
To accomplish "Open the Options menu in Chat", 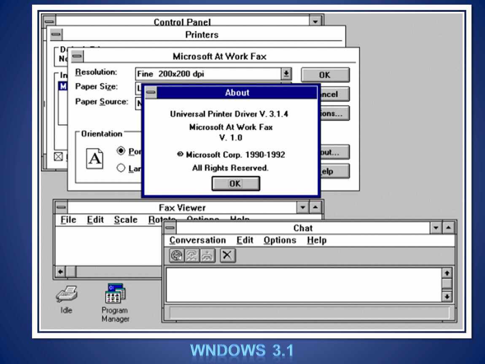I will point(280,240).
